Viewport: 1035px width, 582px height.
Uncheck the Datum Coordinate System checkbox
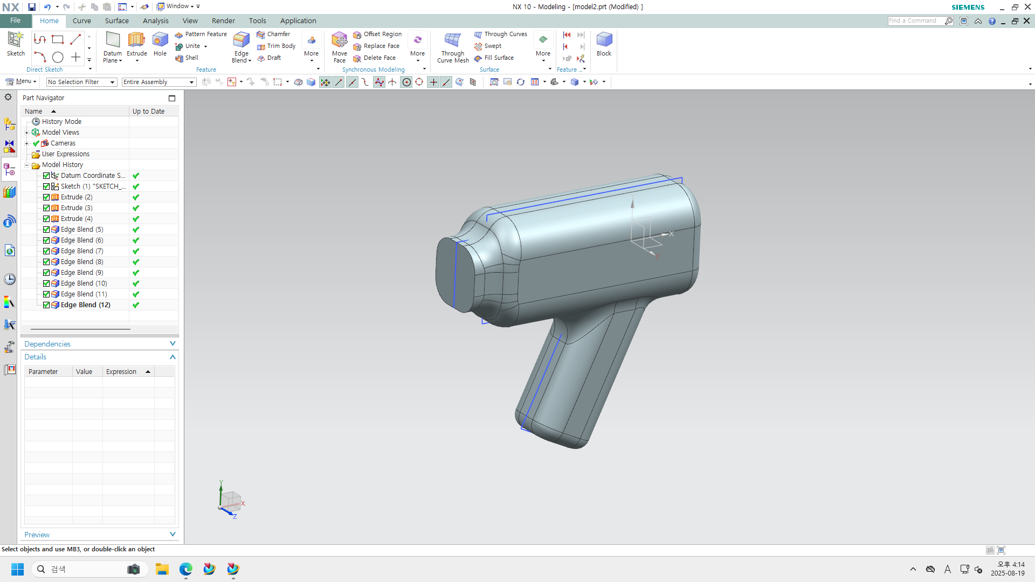coord(46,176)
